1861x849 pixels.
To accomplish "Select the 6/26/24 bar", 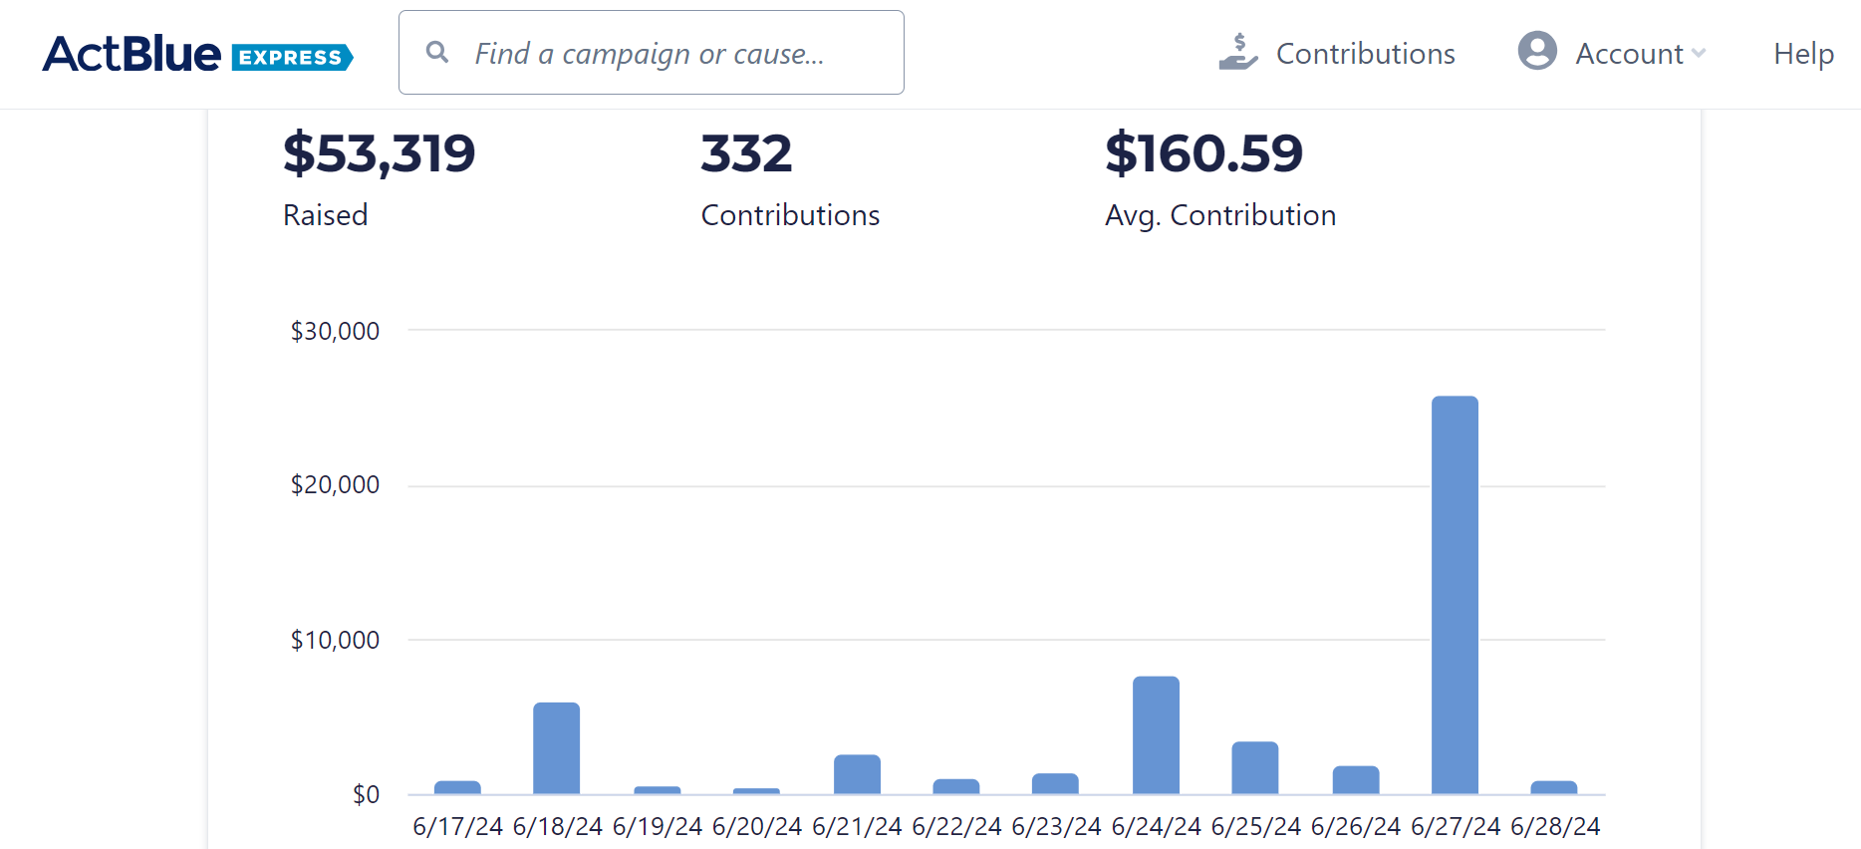I will (1356, 779).
